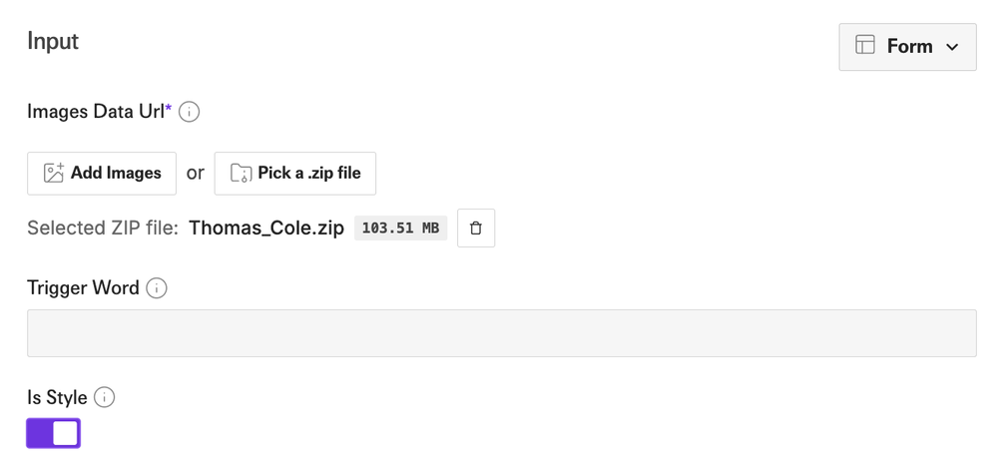The image size is (998, 475).
Task: Click the Input section heading
Action: 53,42
